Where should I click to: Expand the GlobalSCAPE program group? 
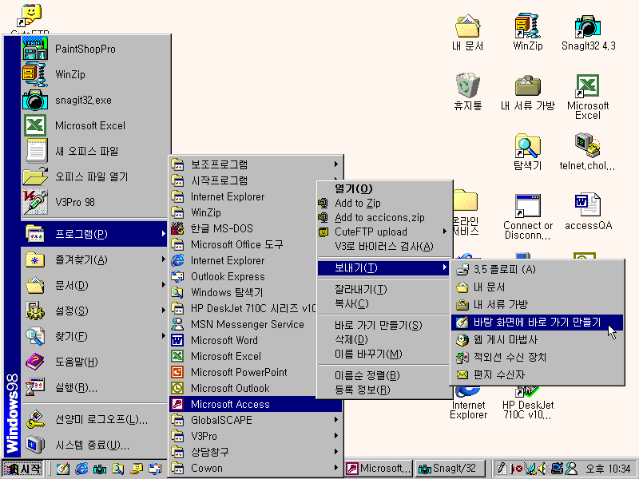tap(256, 420)
